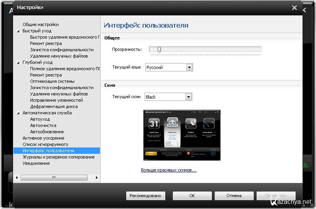Viewport: 316px width, 209px height.
Task: Open the Текущий скин dropdown
Action: [189, 97]
